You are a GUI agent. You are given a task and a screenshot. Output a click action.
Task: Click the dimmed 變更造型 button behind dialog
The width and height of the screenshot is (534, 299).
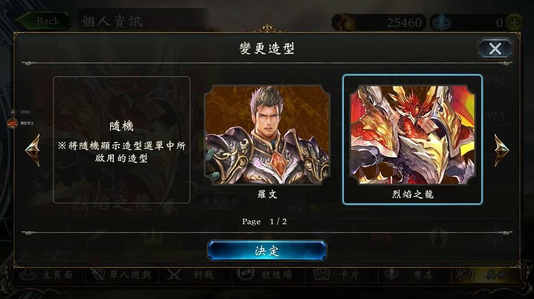click(x=220, y=202)
